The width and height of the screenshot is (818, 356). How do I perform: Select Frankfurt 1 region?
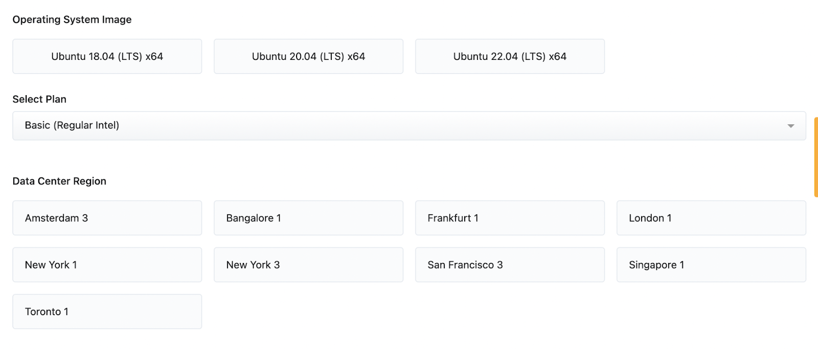point(510,218)
